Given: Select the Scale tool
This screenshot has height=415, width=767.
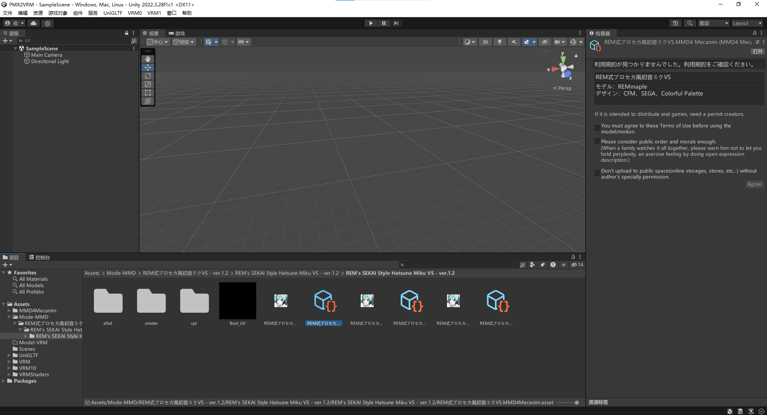Looking at the screenshot, I should click(148, 84).
